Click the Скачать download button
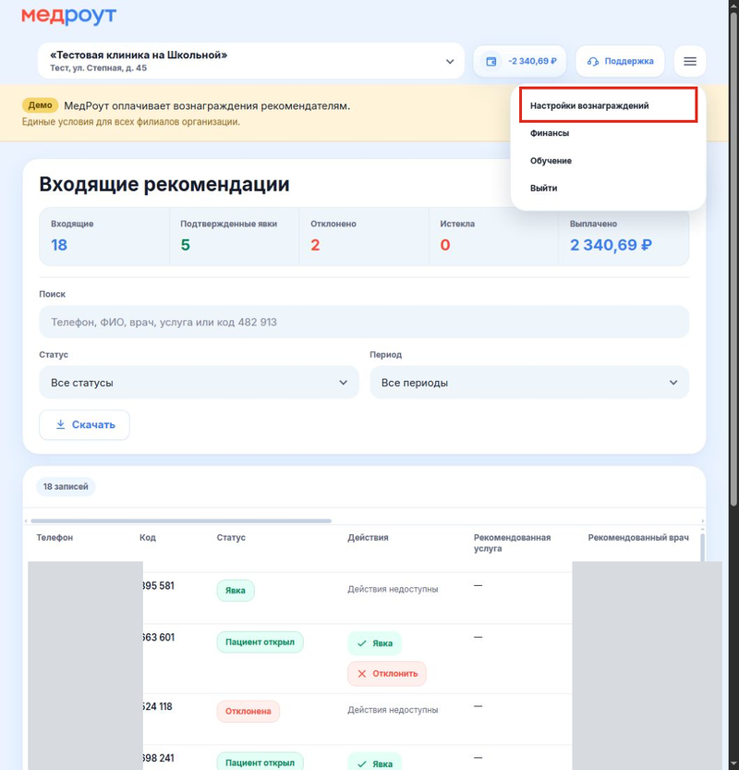Viewport: 739px width, 770px height. pyautogui.click(x=84, y=425)
